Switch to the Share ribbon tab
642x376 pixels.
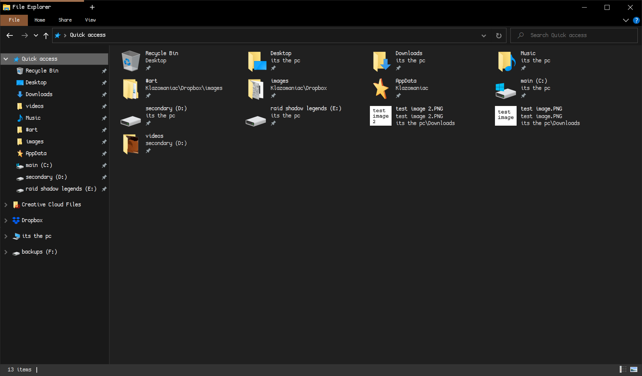click(x=65, y=20)
